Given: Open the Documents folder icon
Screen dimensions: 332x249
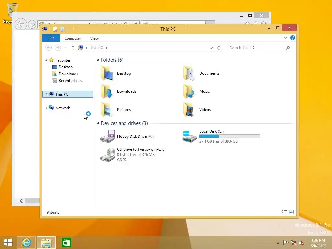Looking at the screenshot, I should coord(188,73).
